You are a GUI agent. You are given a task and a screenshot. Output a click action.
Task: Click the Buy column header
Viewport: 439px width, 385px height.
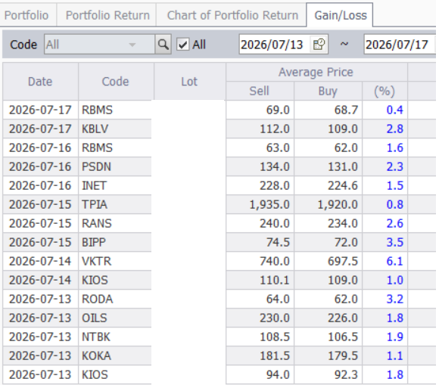(x=328, y=91)
